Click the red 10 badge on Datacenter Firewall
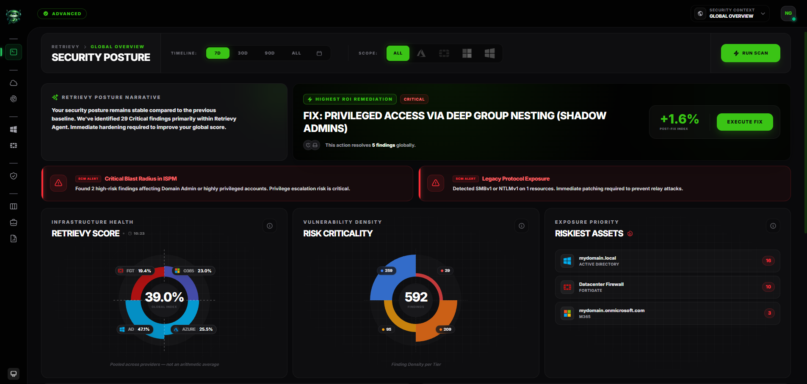Screen dimensions: 807x384 tap(768, 287)
